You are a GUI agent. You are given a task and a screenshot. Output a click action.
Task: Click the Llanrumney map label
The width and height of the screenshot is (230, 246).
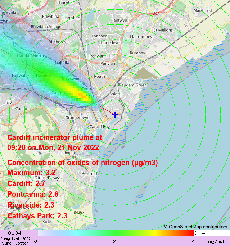tap(141, 37)
